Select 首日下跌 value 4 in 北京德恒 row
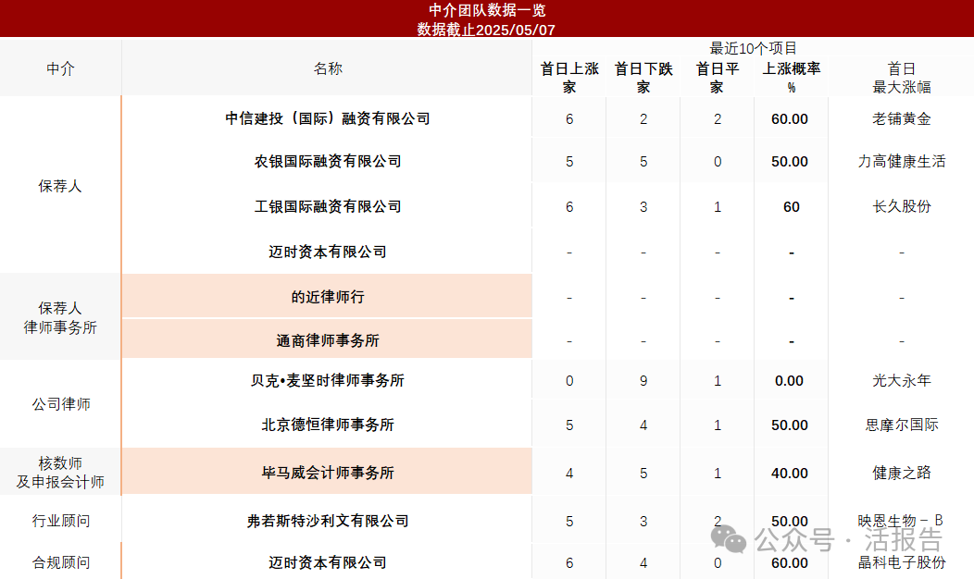Screen dimensions: 974x579 click(x=643, y=425)
